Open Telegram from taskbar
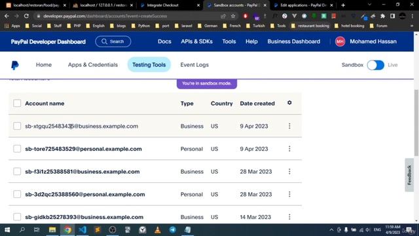Viewport: 419px width, 236px height. coord(173,229)
